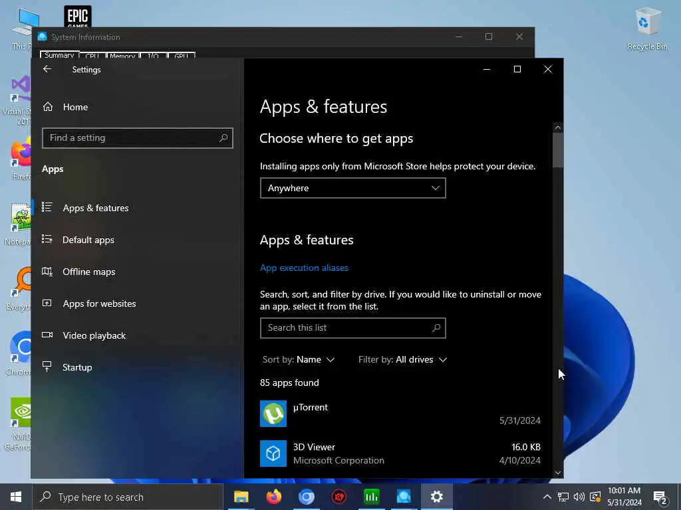Select the 3D Viewer entry text
The image size is (681, 510).
tap(339, 454)
